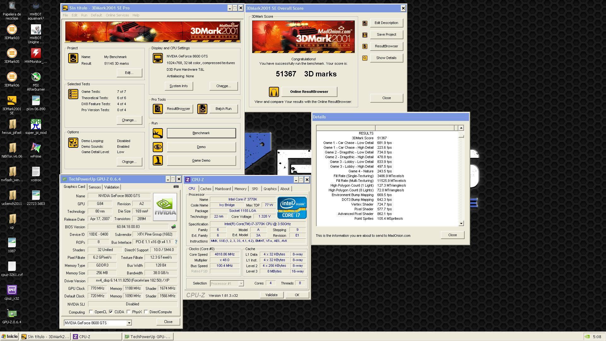Switch to the About tab in CPU-Z
Viewport: 606px width, 341px height.
point(285,189)
